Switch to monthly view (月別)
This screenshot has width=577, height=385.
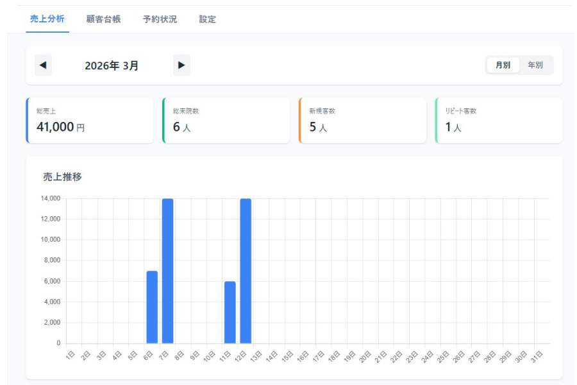[503, 65]
